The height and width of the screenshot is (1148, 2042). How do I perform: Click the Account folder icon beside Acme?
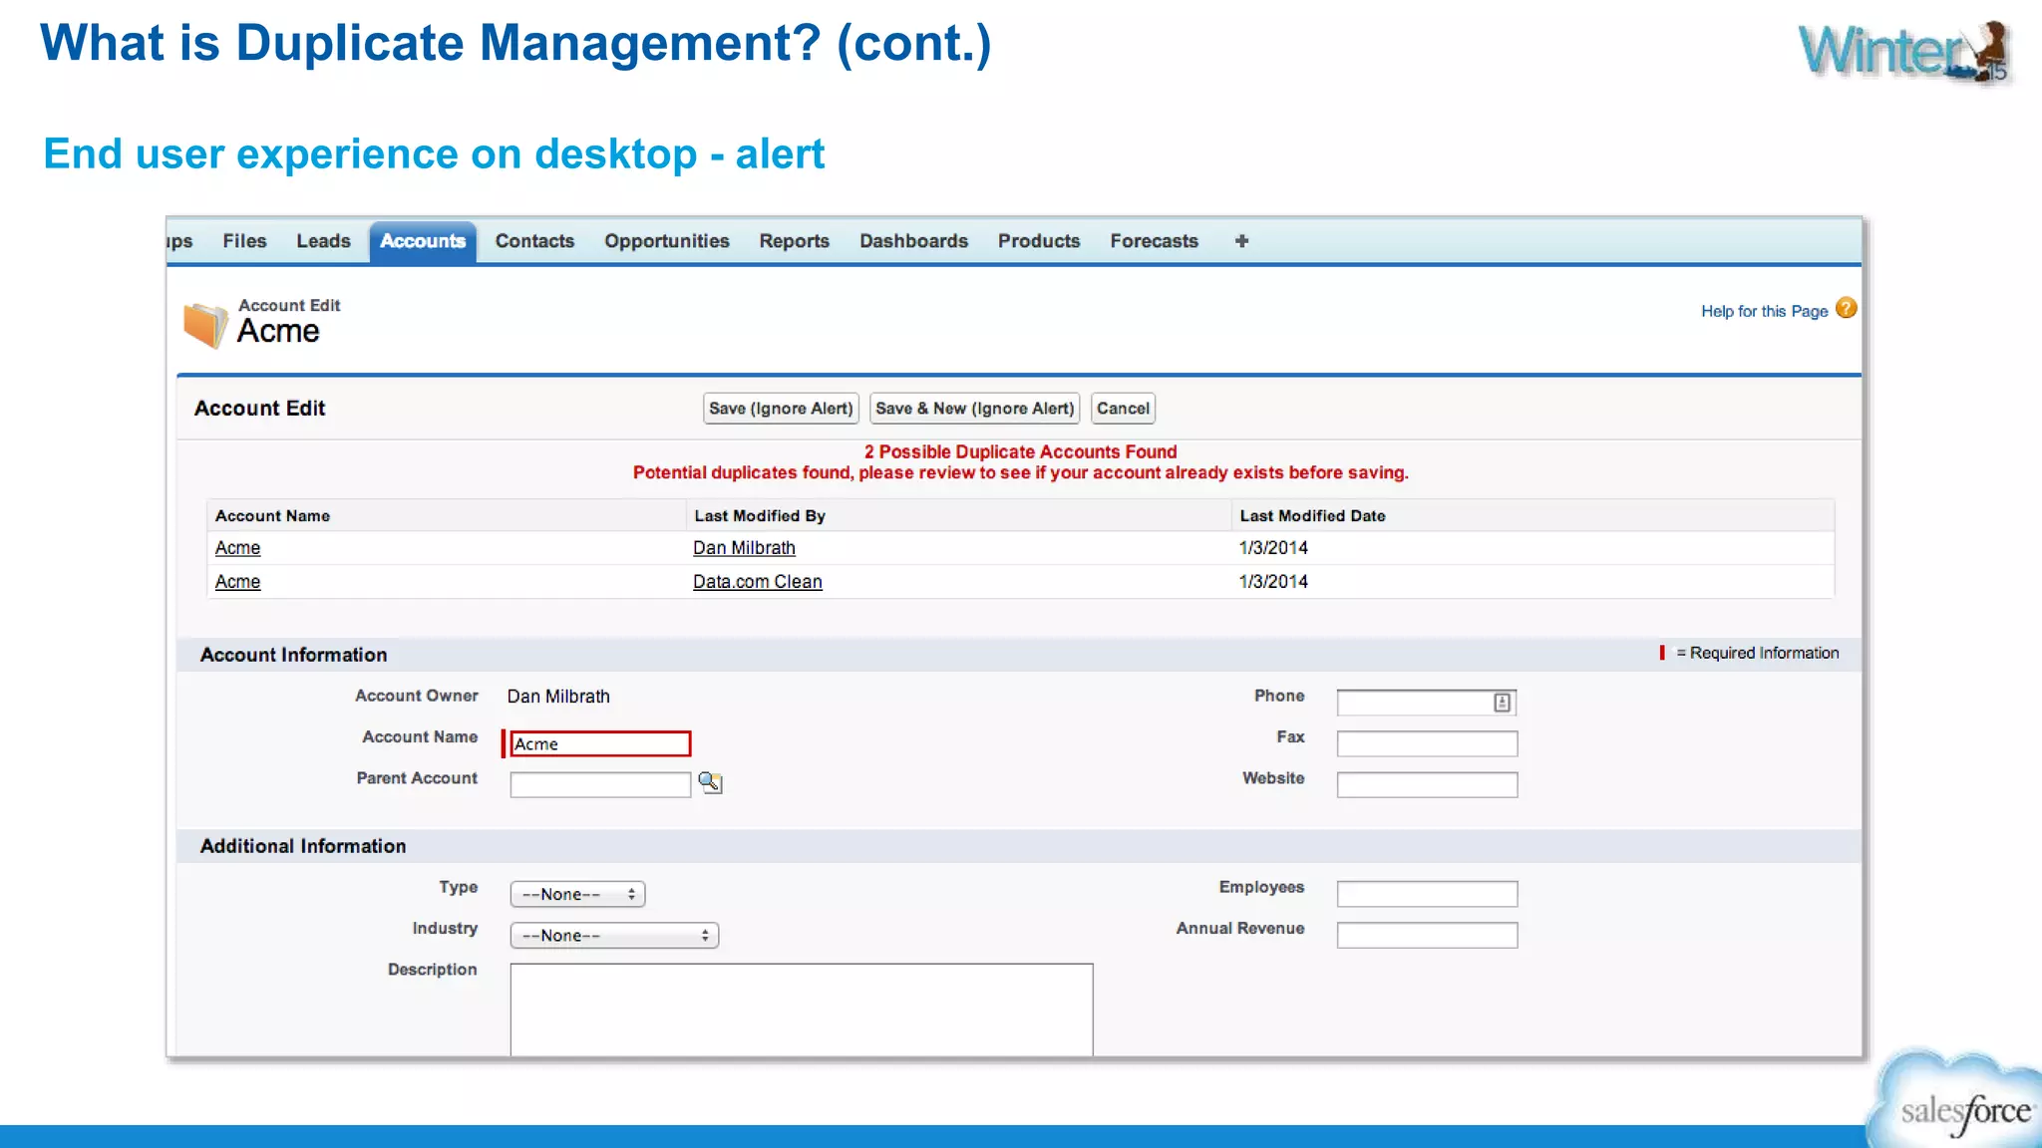point(205,325)
